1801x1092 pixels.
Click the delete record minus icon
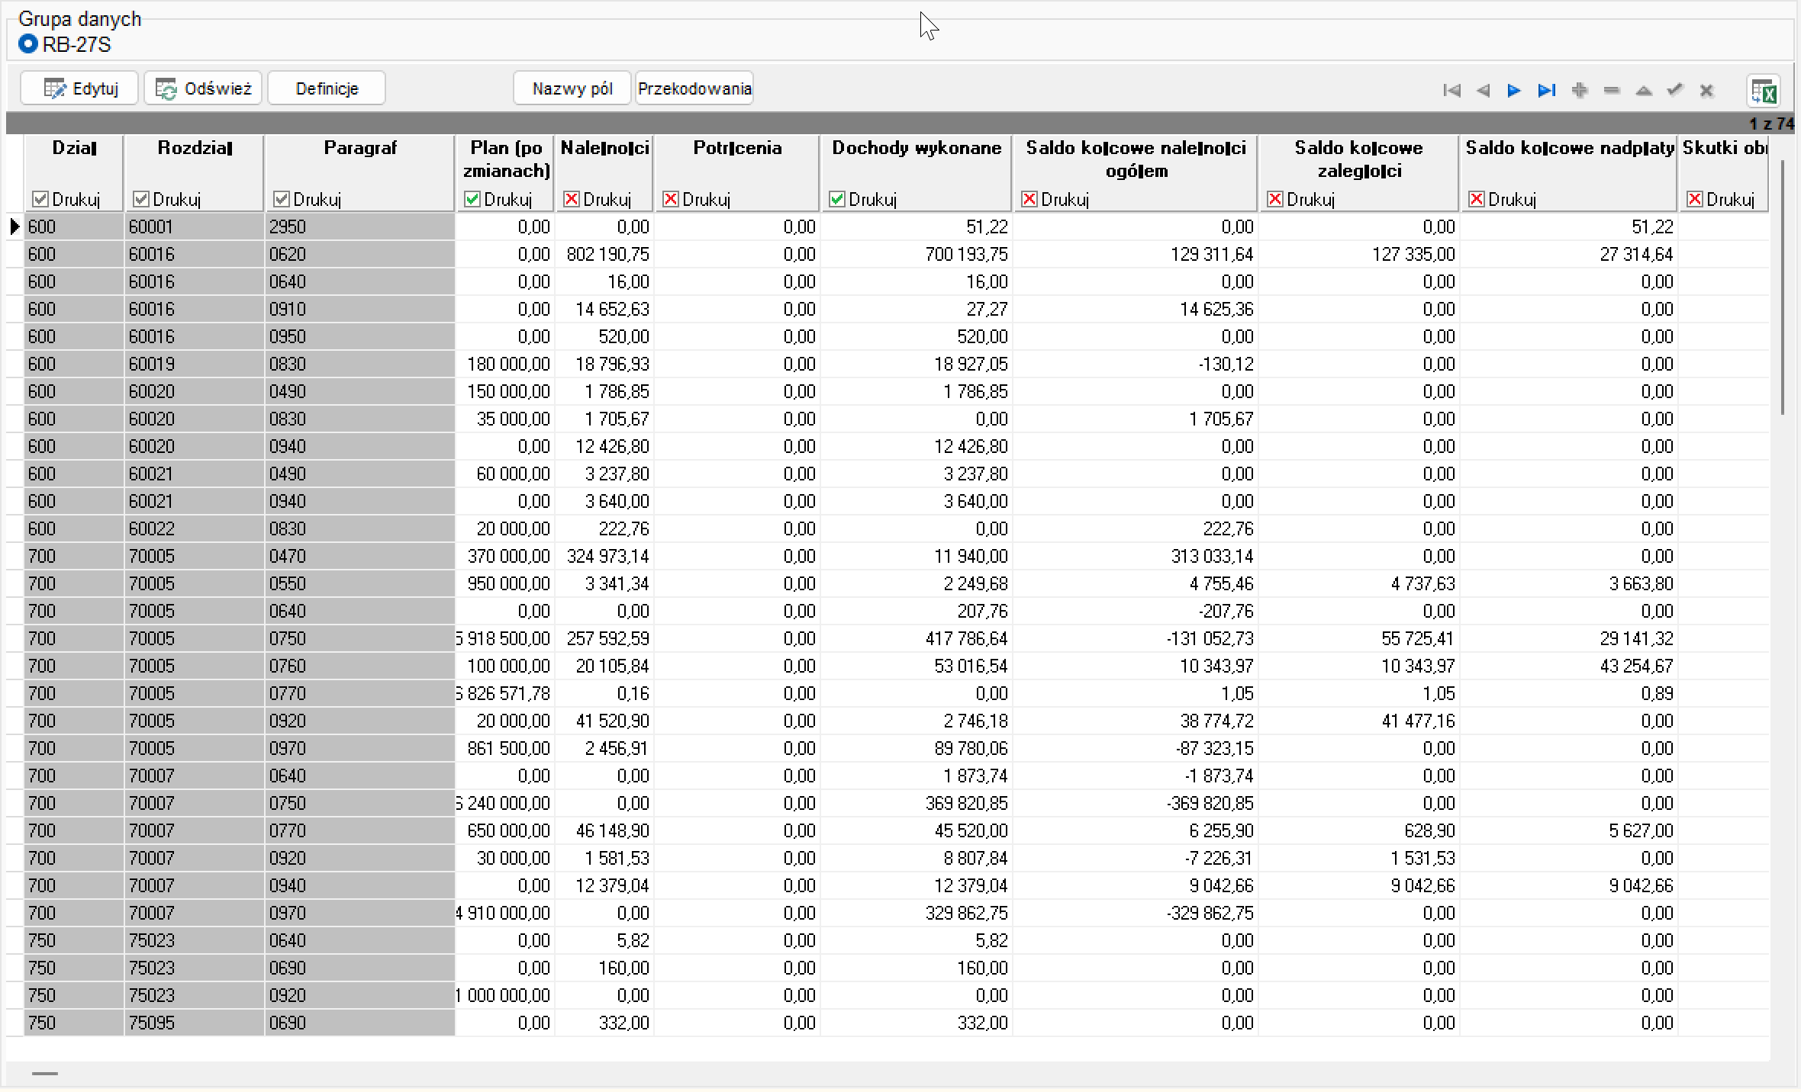(1612, 90)
